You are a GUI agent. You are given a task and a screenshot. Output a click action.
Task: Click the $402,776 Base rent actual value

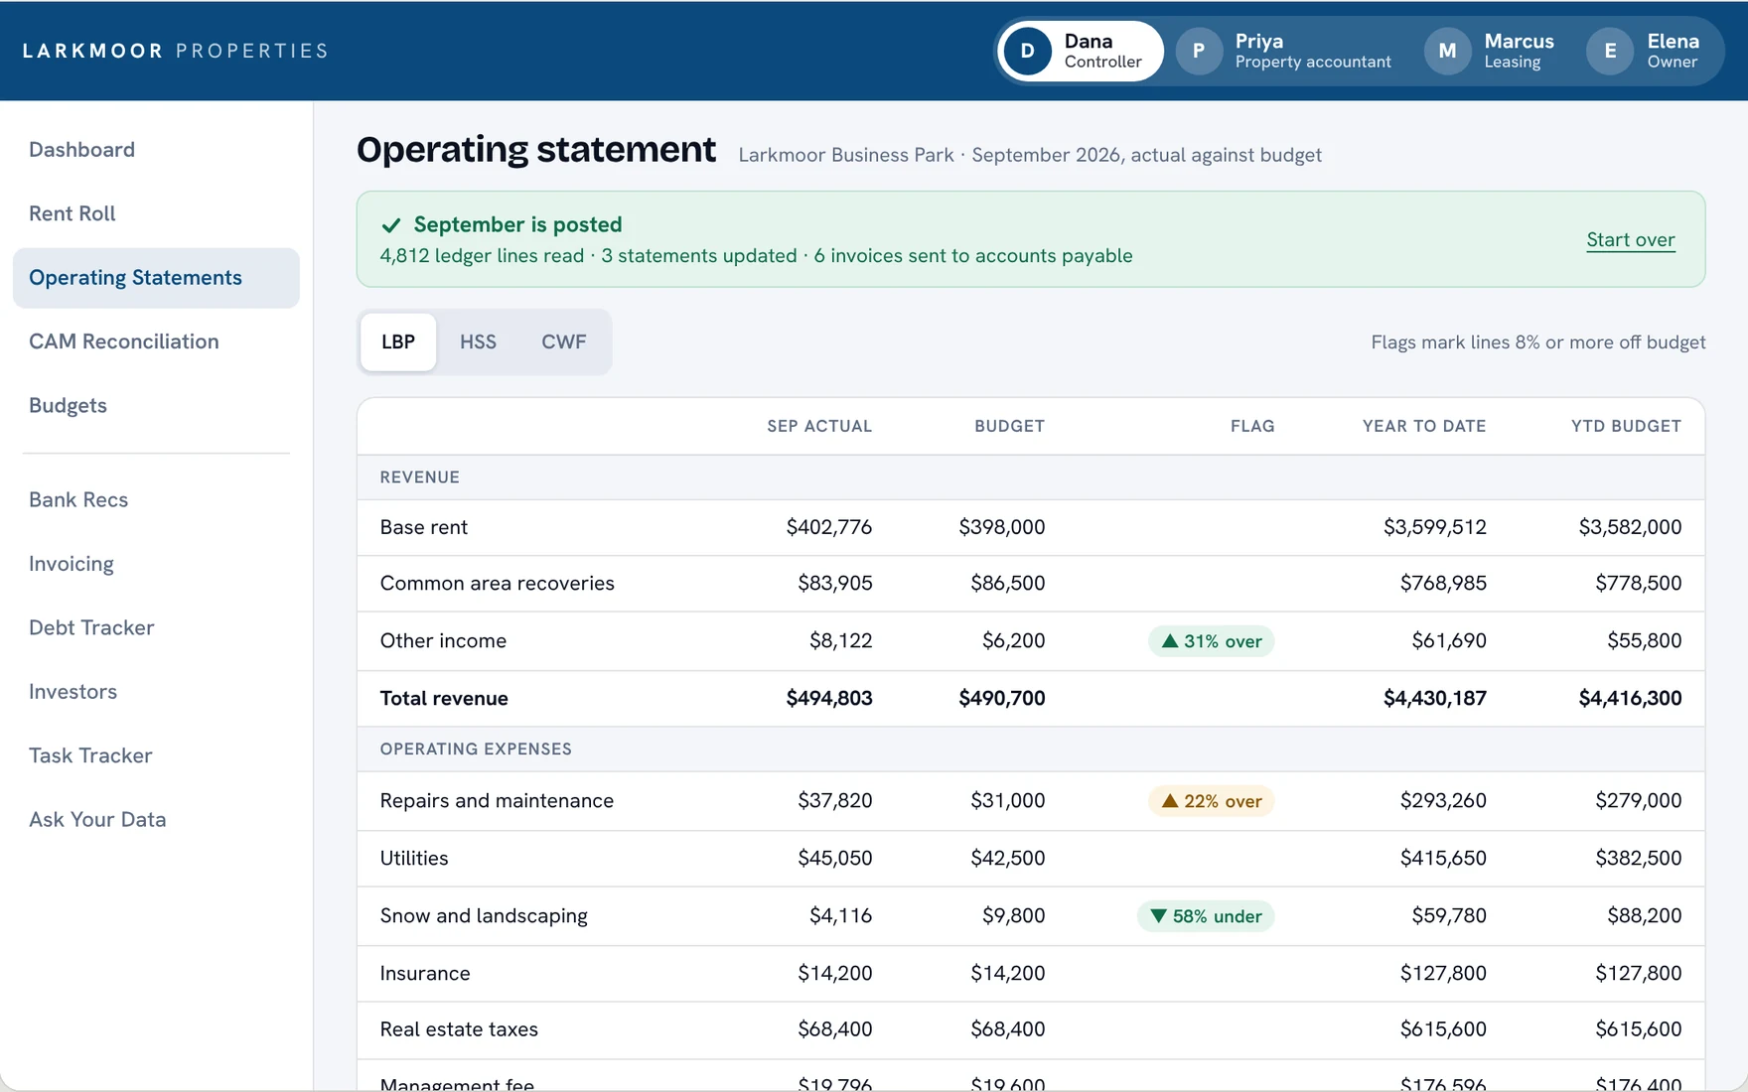(x=829, y=528)
